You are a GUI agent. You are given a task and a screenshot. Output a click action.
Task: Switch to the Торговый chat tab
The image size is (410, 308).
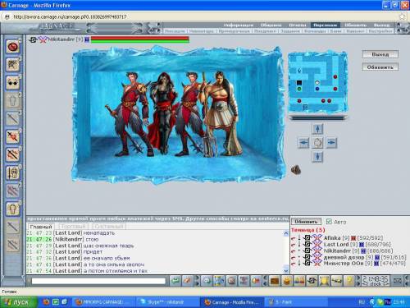tap(73, 227)
